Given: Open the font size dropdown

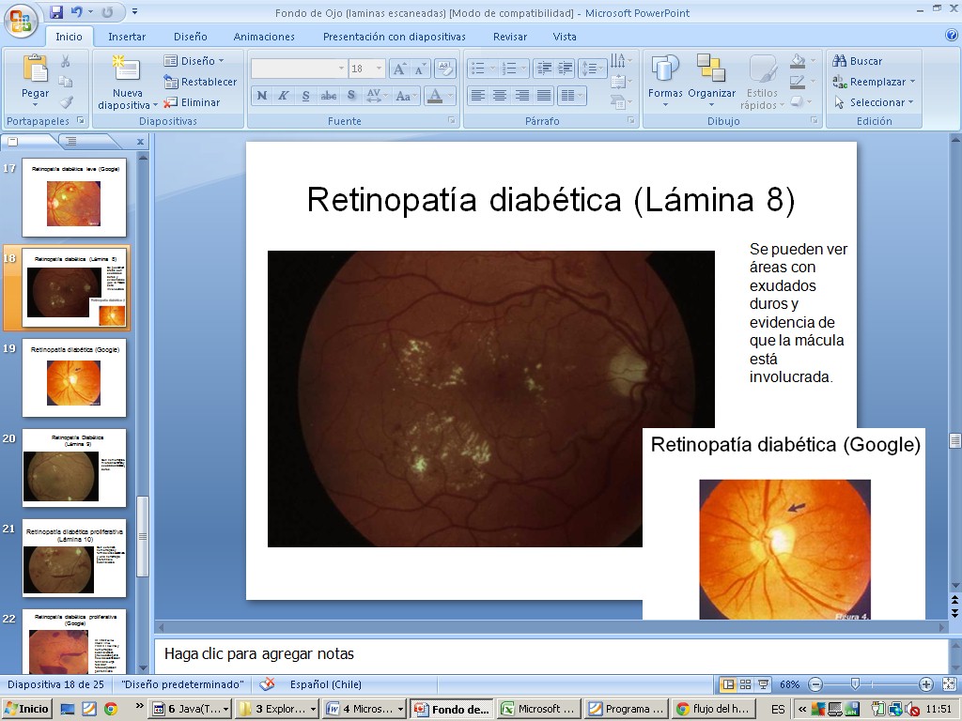Looking at the screenshot, I should tap(379, 69).
